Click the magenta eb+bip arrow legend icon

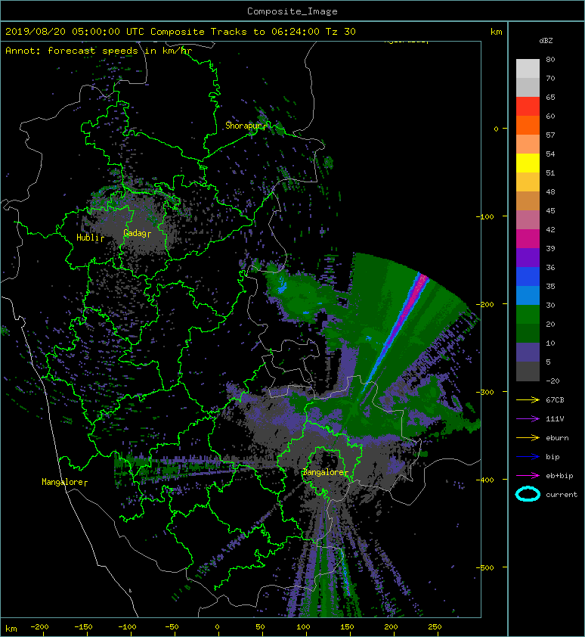(528, 475)
